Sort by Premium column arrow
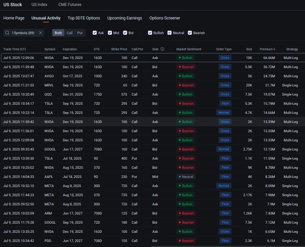This screenshot has width=305, height=247. (274, 49)
